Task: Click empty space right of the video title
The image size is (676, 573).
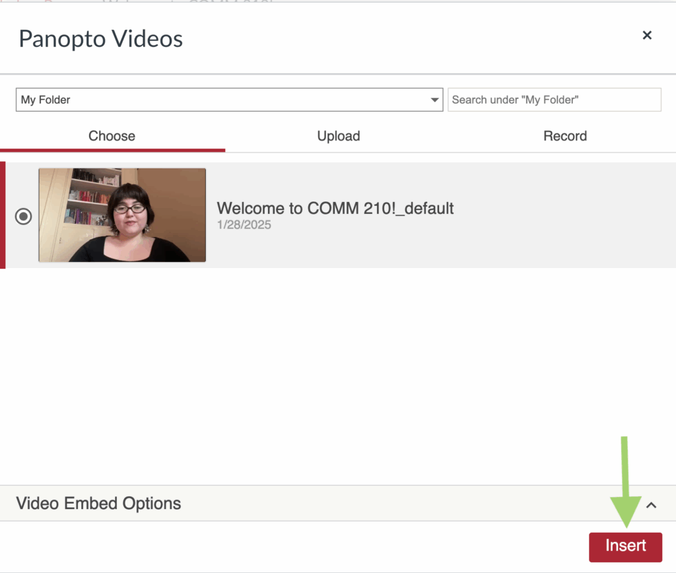Action: (560, 215)
